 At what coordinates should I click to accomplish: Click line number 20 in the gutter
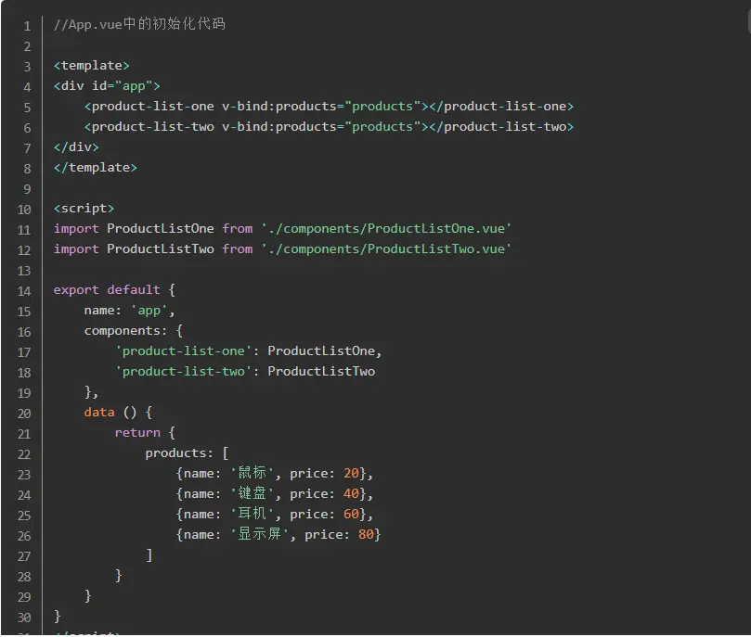pyautogui.click(x=24, y=414)
